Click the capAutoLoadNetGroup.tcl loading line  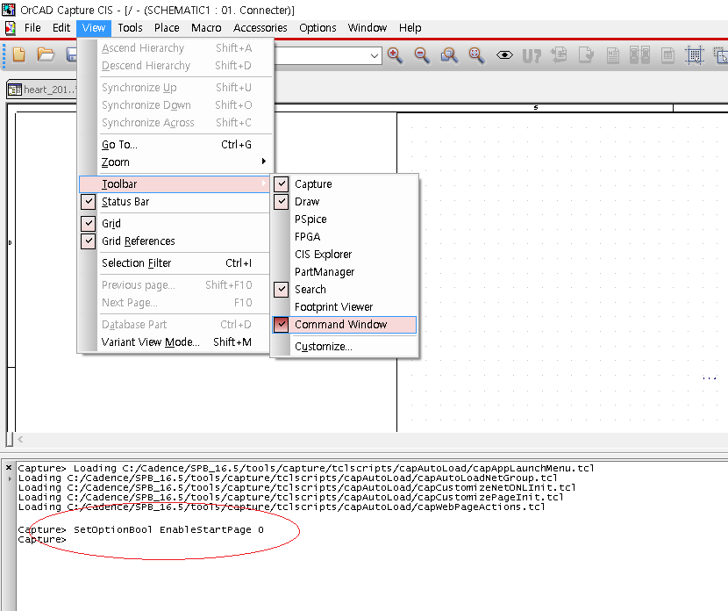pos(288,478)
